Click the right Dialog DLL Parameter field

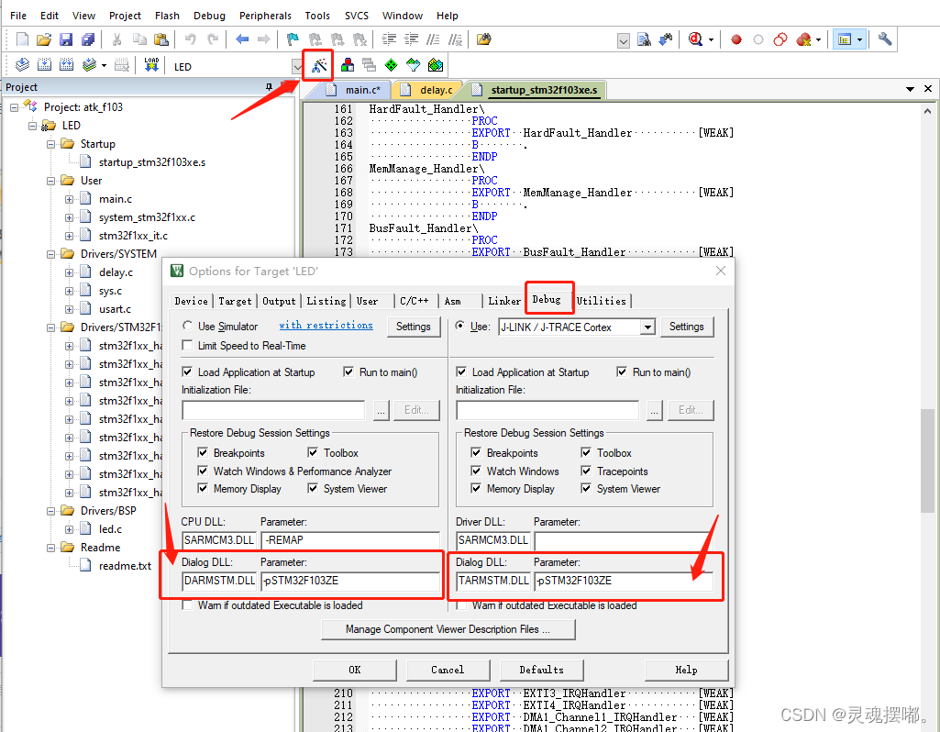click(x=624, y=581)
